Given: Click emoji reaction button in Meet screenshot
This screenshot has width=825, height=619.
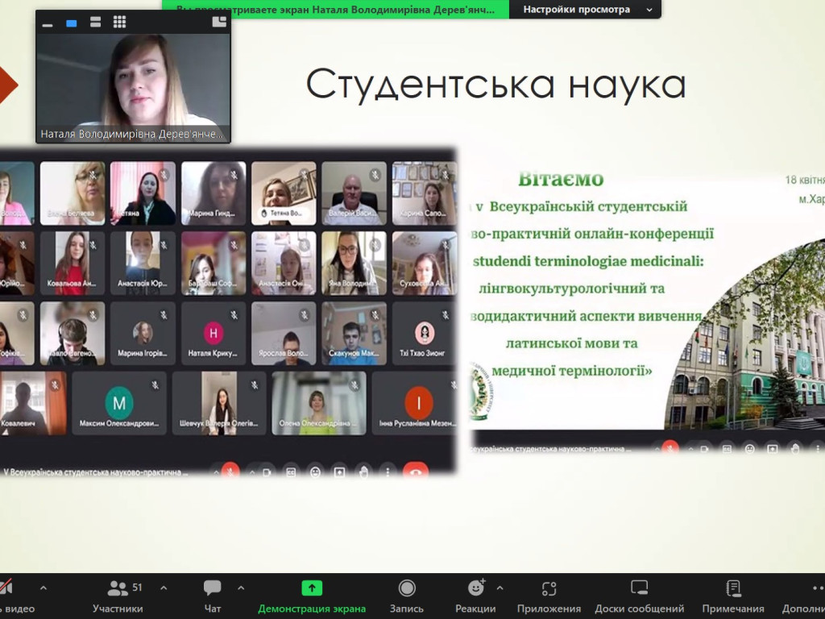Looking at the screenshot, I should (x=315, y=472).
